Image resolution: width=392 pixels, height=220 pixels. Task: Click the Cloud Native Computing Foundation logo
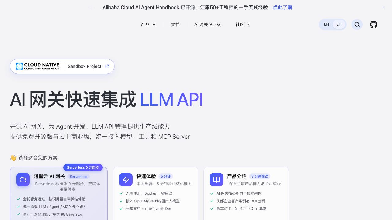(x=38, y=66)
